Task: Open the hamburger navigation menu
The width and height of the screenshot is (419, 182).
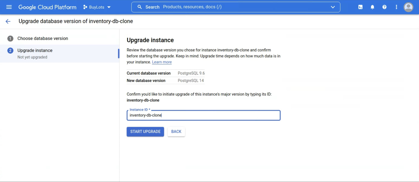Action: pyautogui.click(x=9, y=7)
